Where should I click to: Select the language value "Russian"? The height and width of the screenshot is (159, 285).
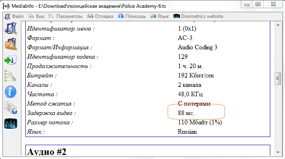point(187,132)
